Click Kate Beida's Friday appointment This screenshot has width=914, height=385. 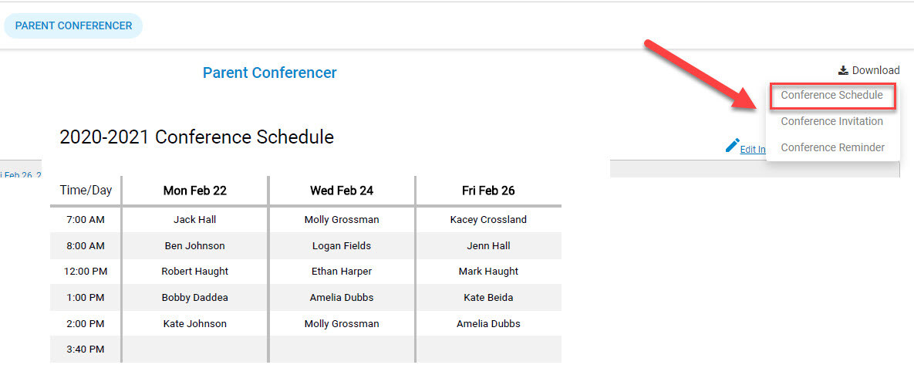click(488, 298)
